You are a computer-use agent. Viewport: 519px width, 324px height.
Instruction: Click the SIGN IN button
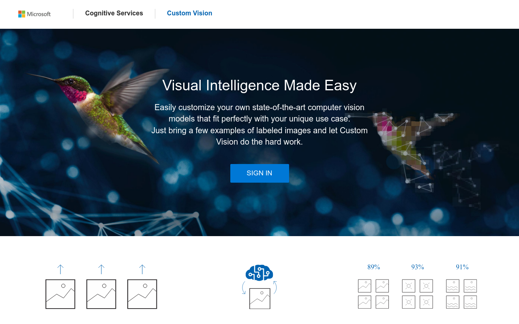coord(259,173)
